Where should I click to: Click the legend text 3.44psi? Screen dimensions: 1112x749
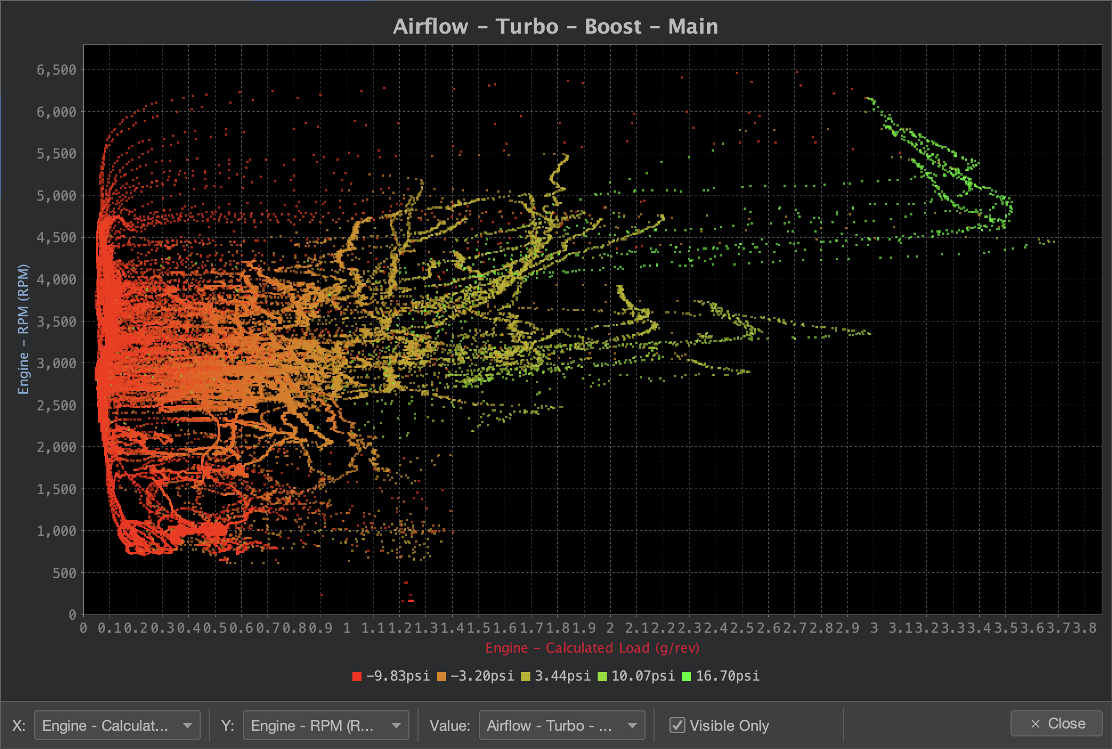pyautogui.click(x=562, y=676)
